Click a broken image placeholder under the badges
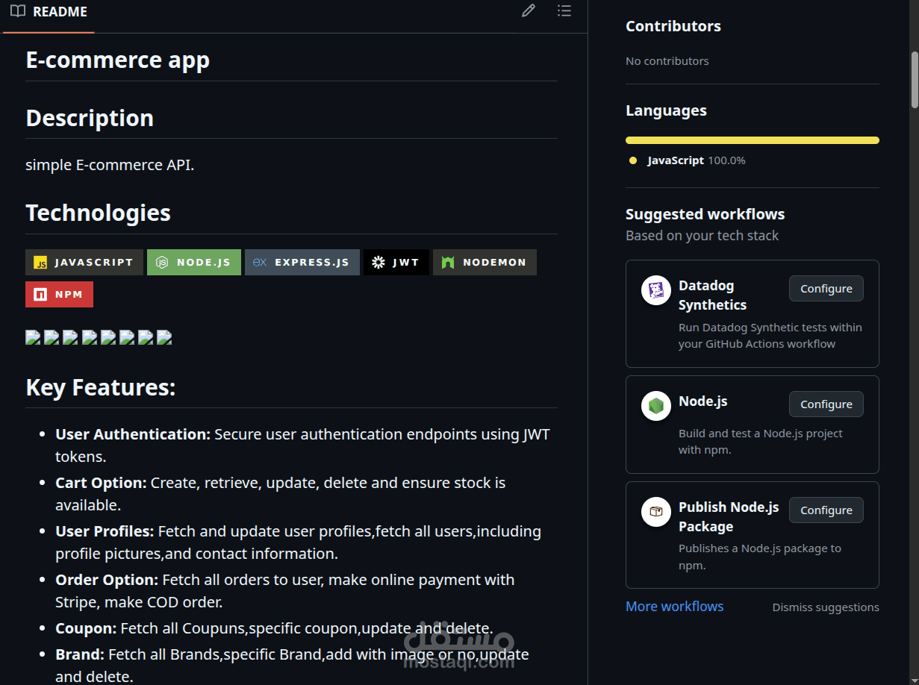This screenshot has height=685, width=919. [x=33, y=337]
